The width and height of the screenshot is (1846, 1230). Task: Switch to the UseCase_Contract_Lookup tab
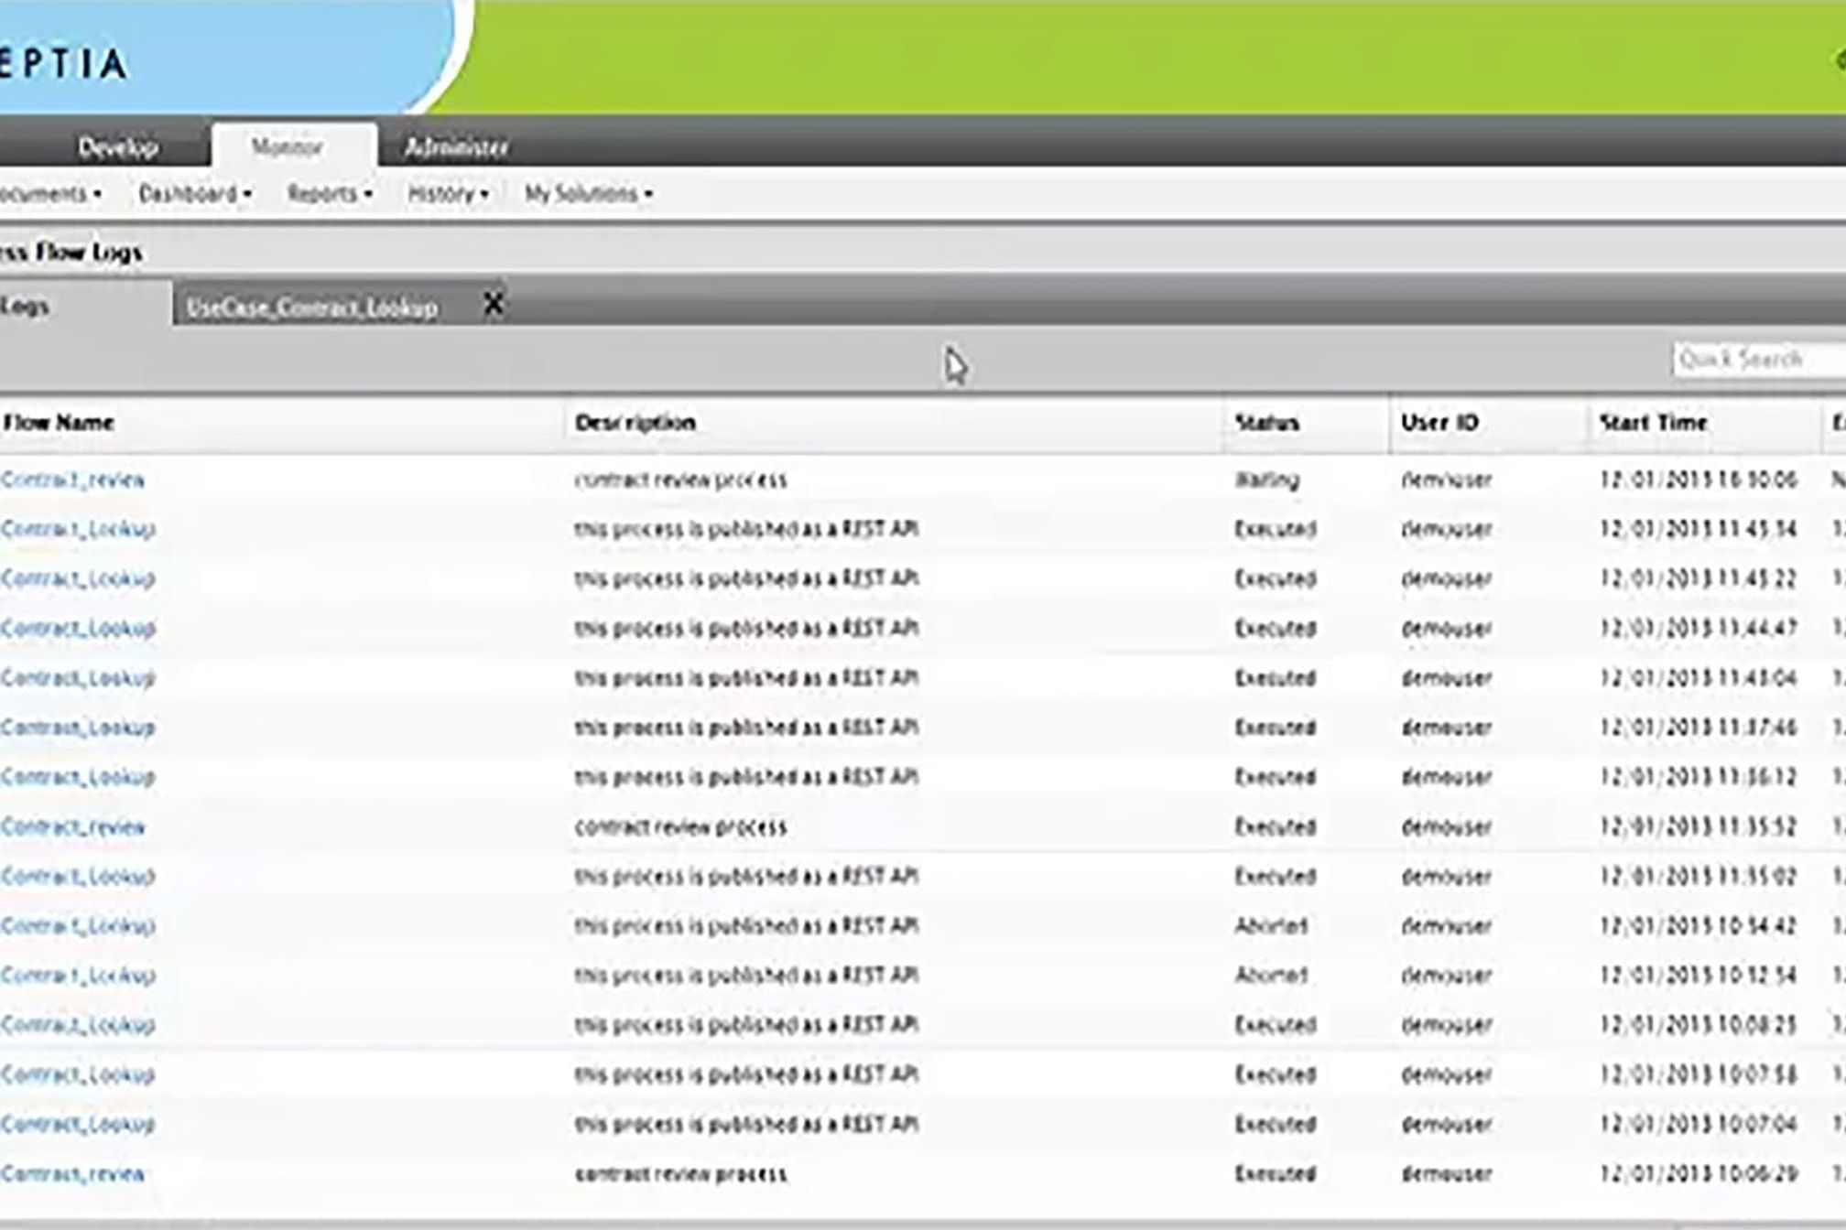(x=311, y=307)
